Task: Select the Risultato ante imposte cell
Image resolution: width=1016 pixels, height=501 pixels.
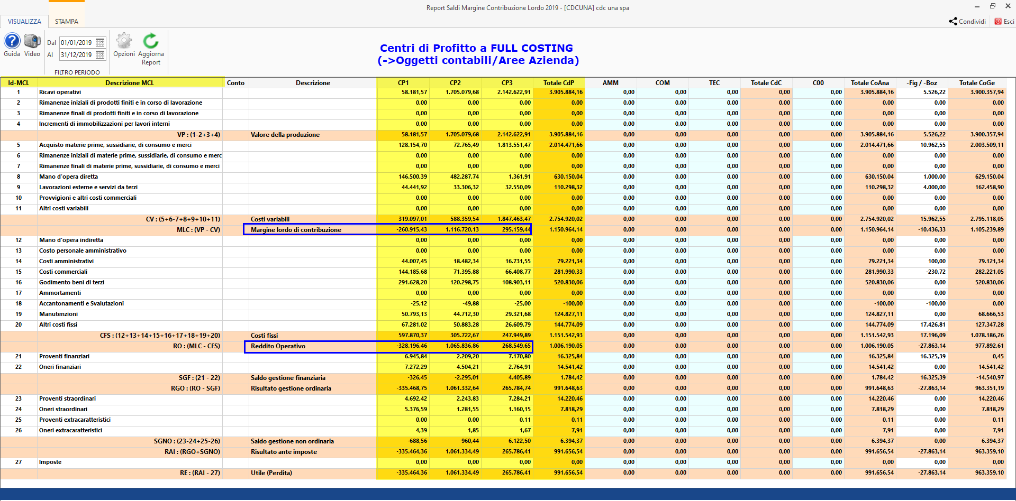Action: [x=313, y=452]
